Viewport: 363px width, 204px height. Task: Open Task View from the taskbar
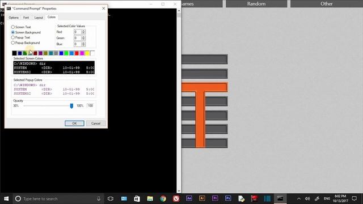point(111,199)
